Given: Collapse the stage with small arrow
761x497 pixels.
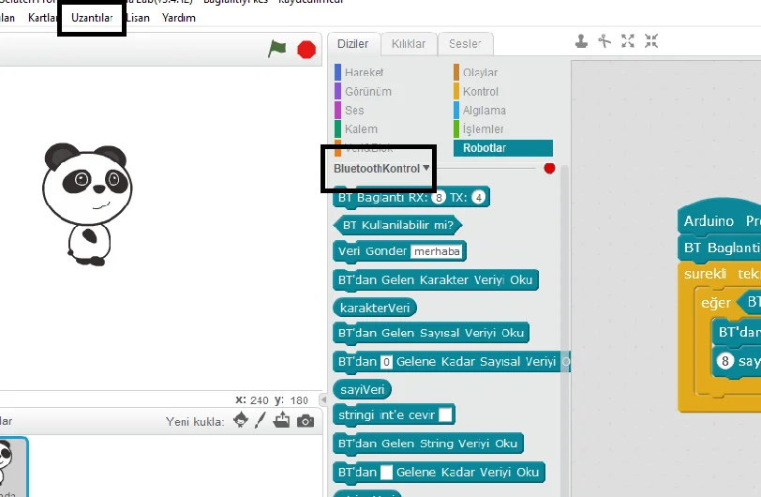Looking at the screenshot, I should (323, 399).
